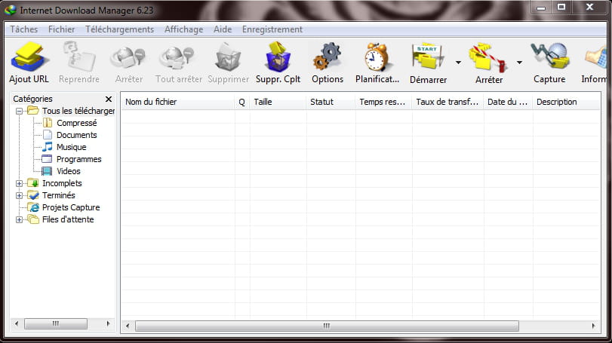Click the Arrêter queue barrier icon
The image size is (612, 343).
click(488, 58)
